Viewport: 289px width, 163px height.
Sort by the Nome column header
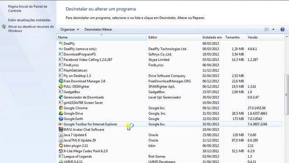(x=102, y=37)
